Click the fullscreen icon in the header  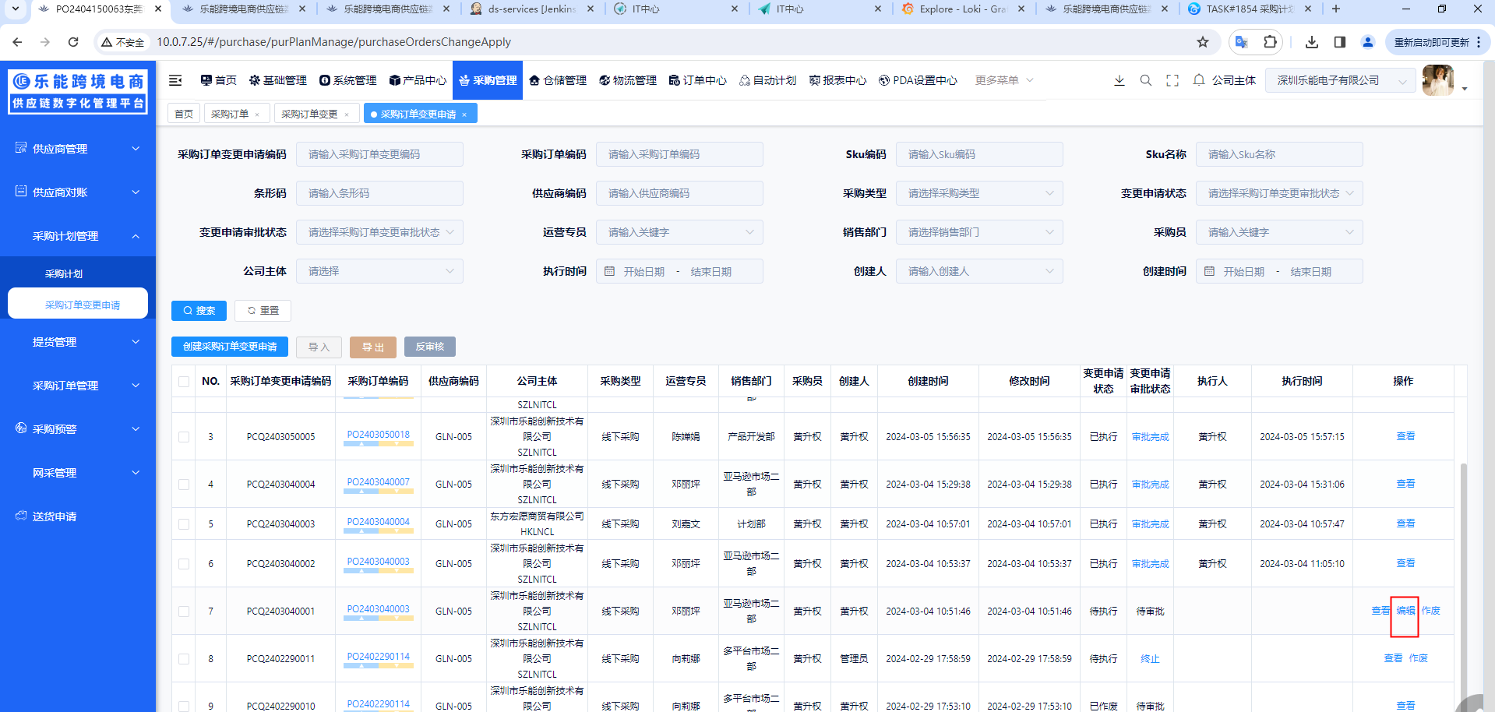pyautogui.click(x=1172, y=79)
